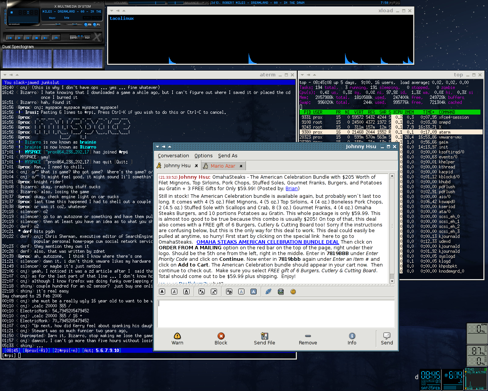Start playback with XMMS play button
488x391 pixels.
19,37
